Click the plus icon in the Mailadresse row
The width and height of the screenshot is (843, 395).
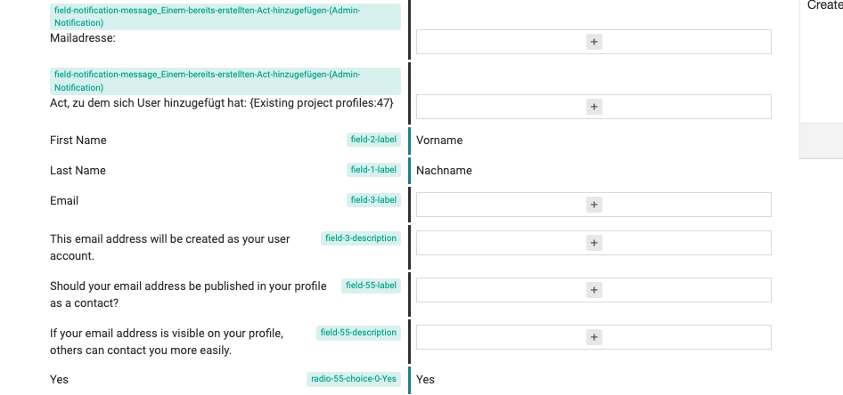coord(594,42)
